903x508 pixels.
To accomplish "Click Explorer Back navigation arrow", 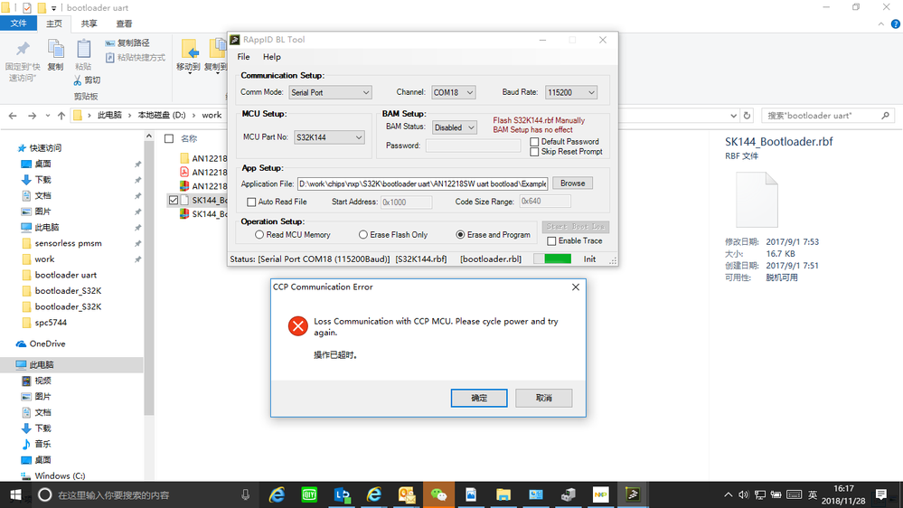I will pyautogui.click(x=13, y=116).
